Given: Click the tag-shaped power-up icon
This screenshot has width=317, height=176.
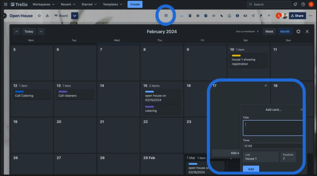Looking at the screenshot, I should (221, 16).
